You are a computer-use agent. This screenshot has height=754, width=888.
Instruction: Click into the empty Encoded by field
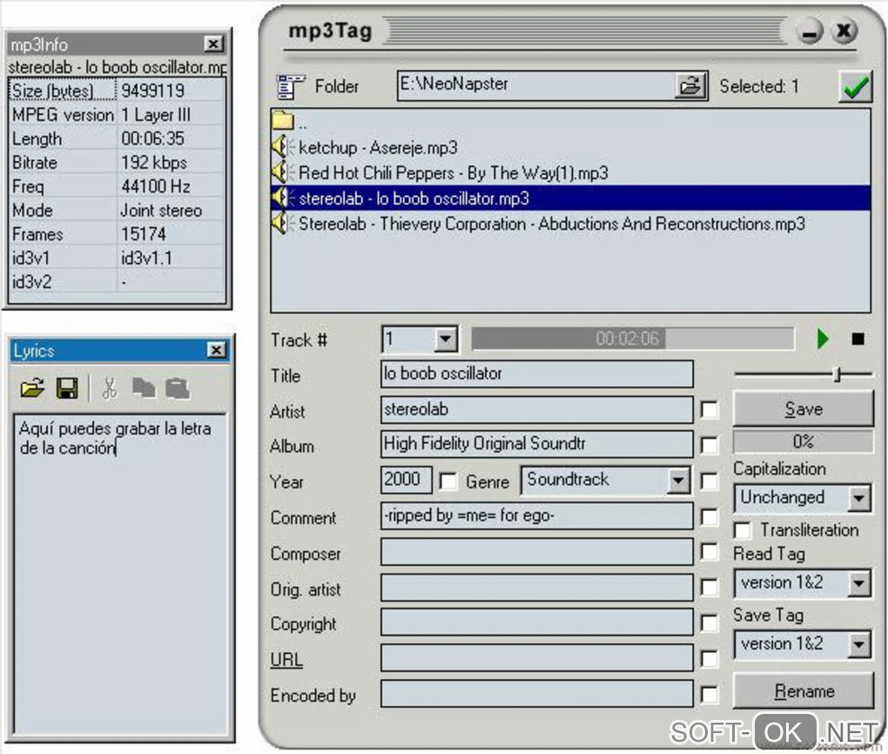[537, 694]
